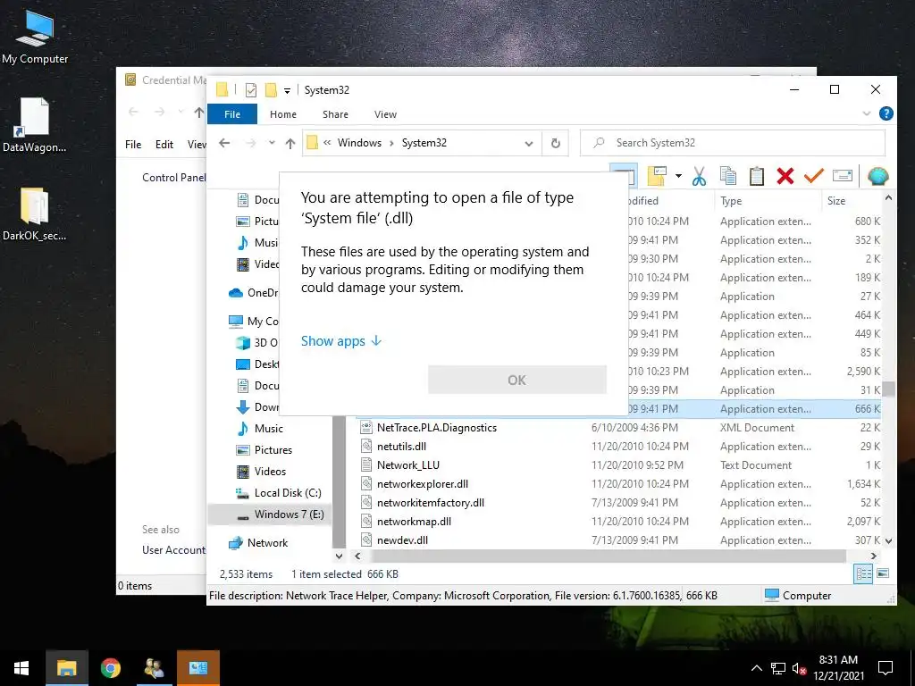Switch to Large icons view in status bar

tap(883, 573)
